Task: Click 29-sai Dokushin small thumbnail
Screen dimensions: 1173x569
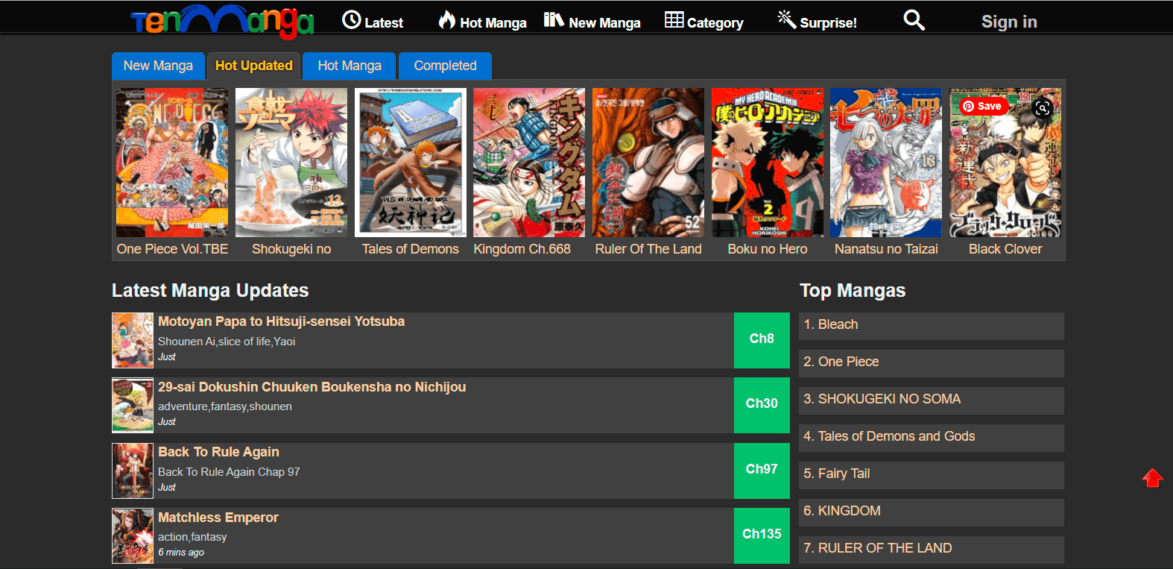Action: coord(133,405)
